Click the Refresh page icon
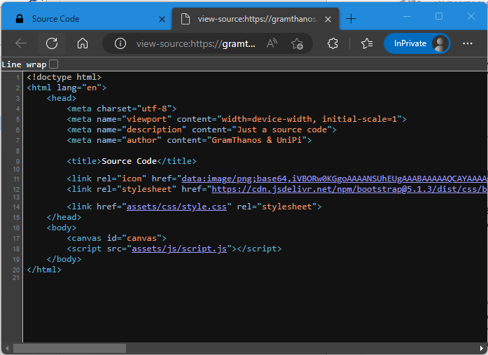Image resolution: width=488 pixels, height=355 pixels. point(52,43)
